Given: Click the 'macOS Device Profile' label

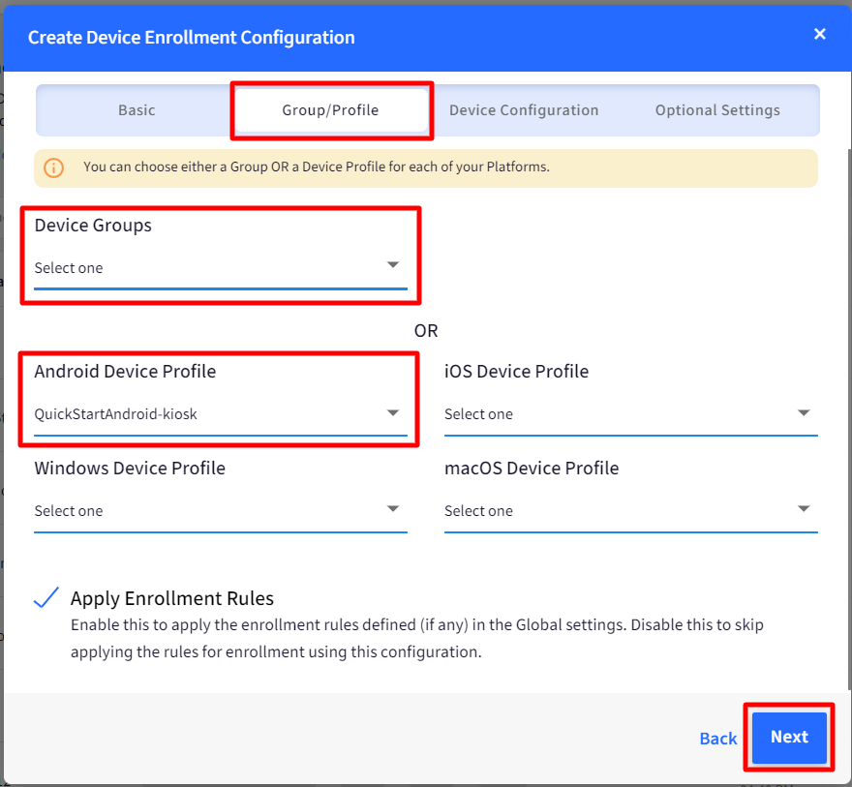Looking at the screenshot, I should 532,468.
